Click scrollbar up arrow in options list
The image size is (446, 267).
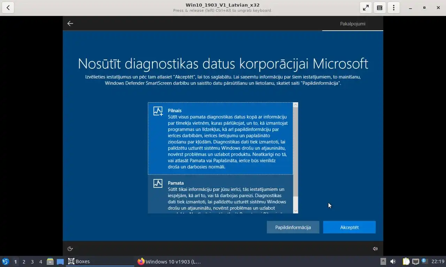click(295, 105)
